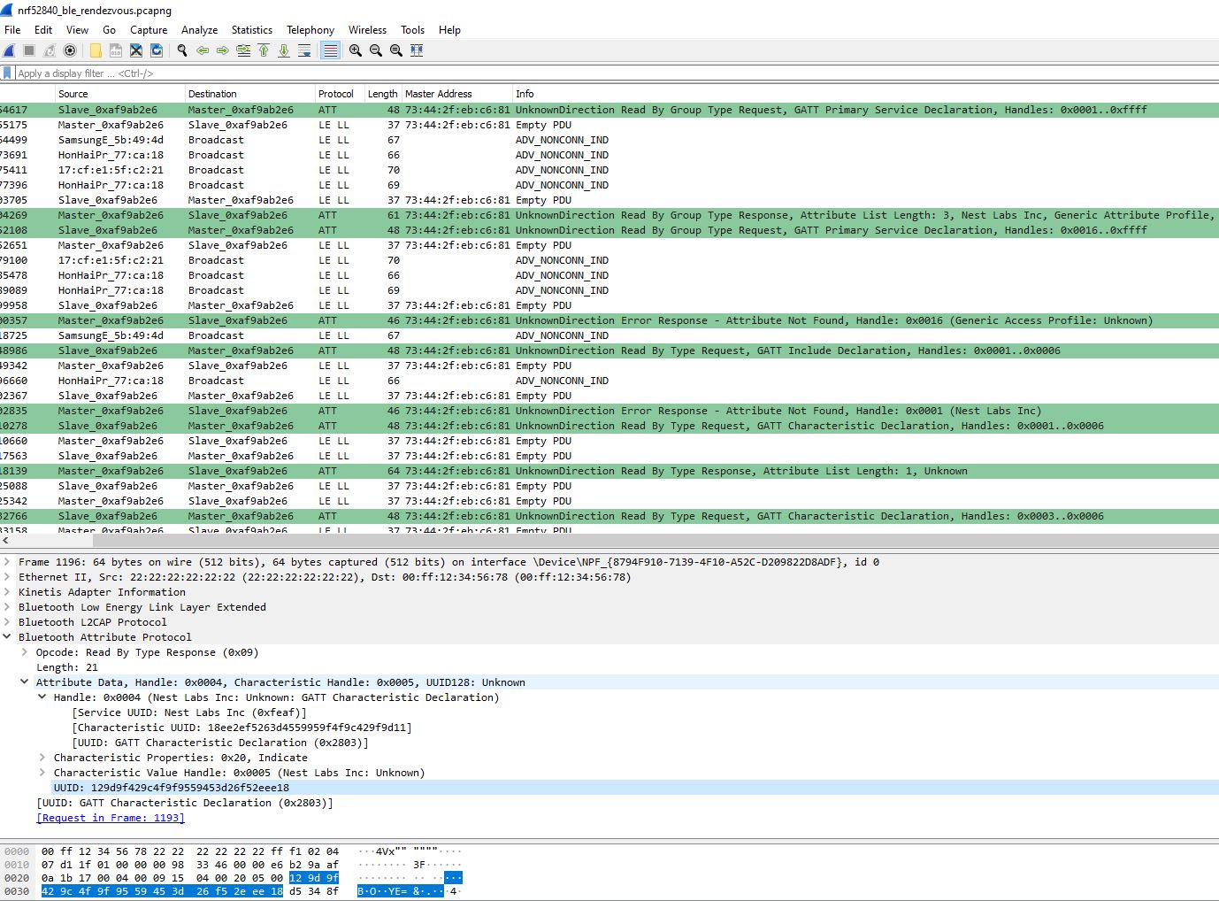
Task: Expand the Bluetooth L2CAP Protocol node
Action: pos(8,621)
